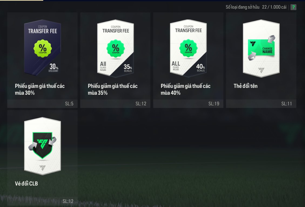The width and height of the screenshot is (305, 207).
Task: Click the 'Vé đổi CLB' item title
Action: [x=26, y=184]
